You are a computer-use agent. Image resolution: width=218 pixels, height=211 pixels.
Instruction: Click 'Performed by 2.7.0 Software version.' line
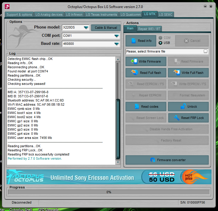tap(35, 158)
